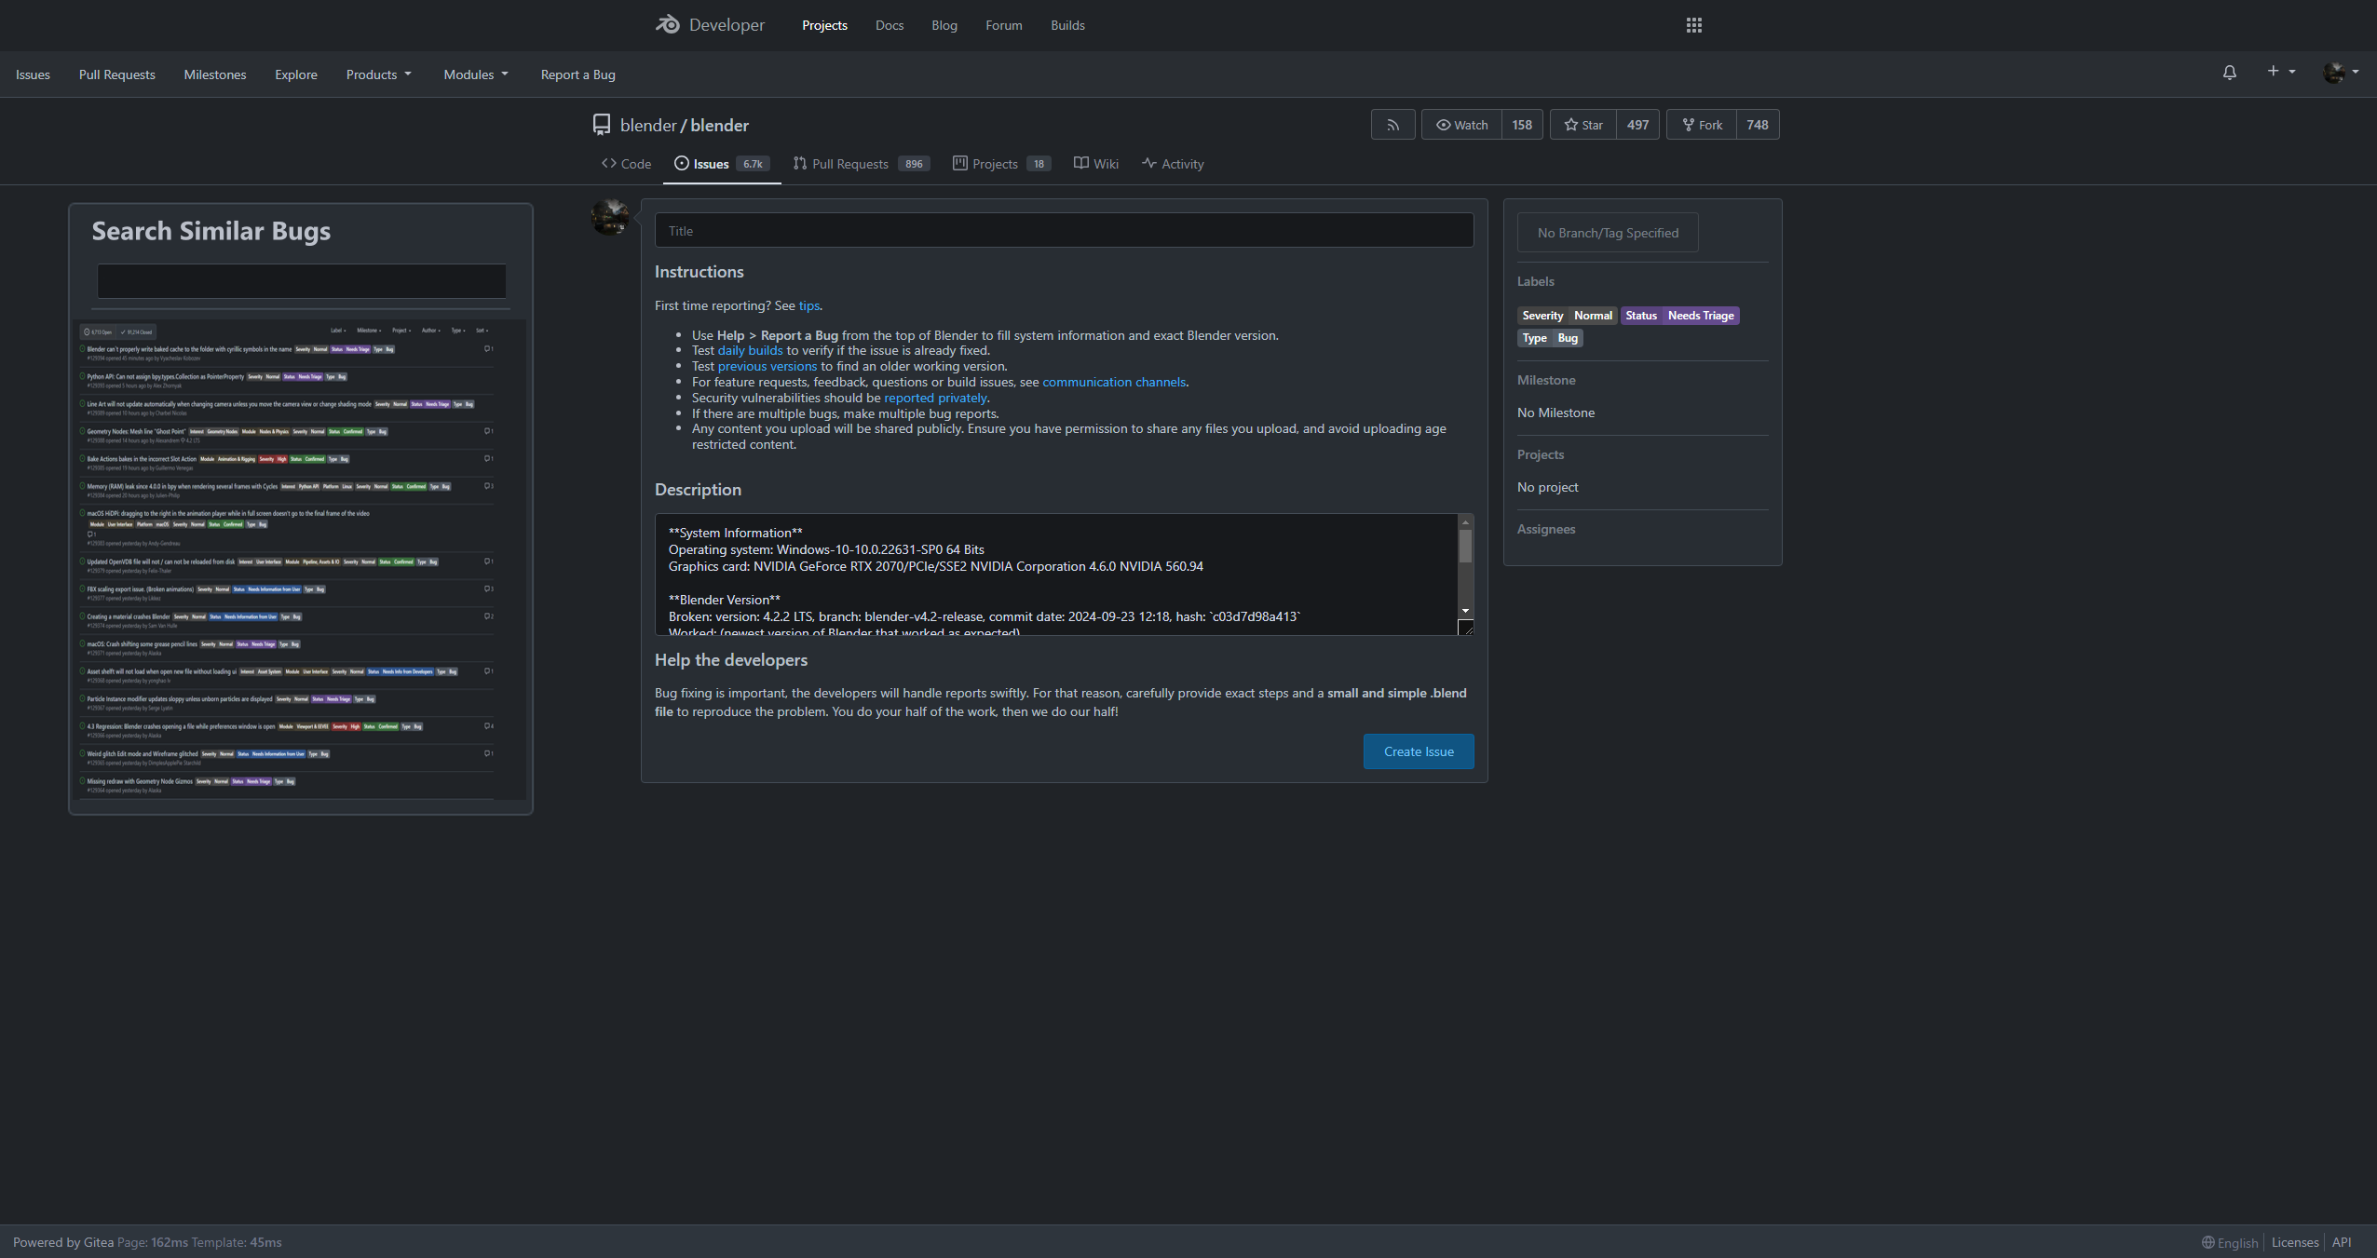
Task: Open Explore in the top navbar
Action: pos(296,74)
